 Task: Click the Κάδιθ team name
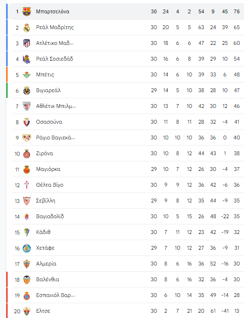[x=43, y=232]
